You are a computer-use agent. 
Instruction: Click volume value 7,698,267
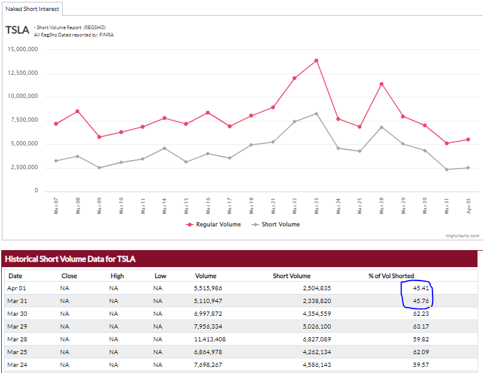coord(208,365)
